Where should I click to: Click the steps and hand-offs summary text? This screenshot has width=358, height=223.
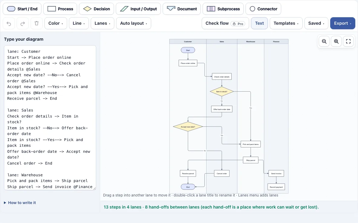pyautogui.click(x=211, y=207)
